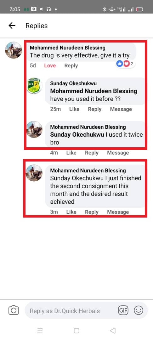Open the GIF picker
Image resolution: width=153 pixels, height=340 pixels.
pos(123,310)
